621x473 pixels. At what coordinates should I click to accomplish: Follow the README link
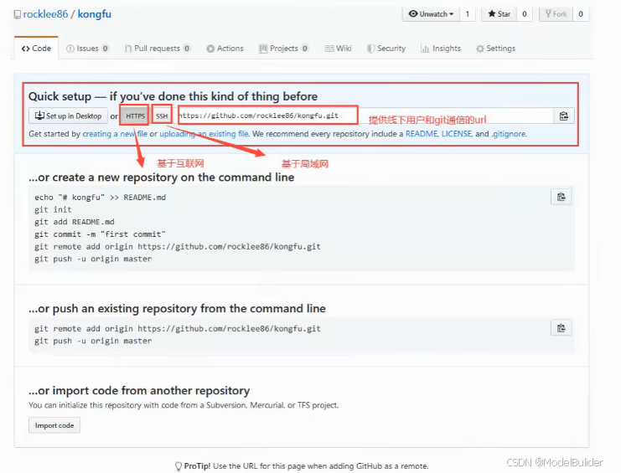tap(422, 134)
